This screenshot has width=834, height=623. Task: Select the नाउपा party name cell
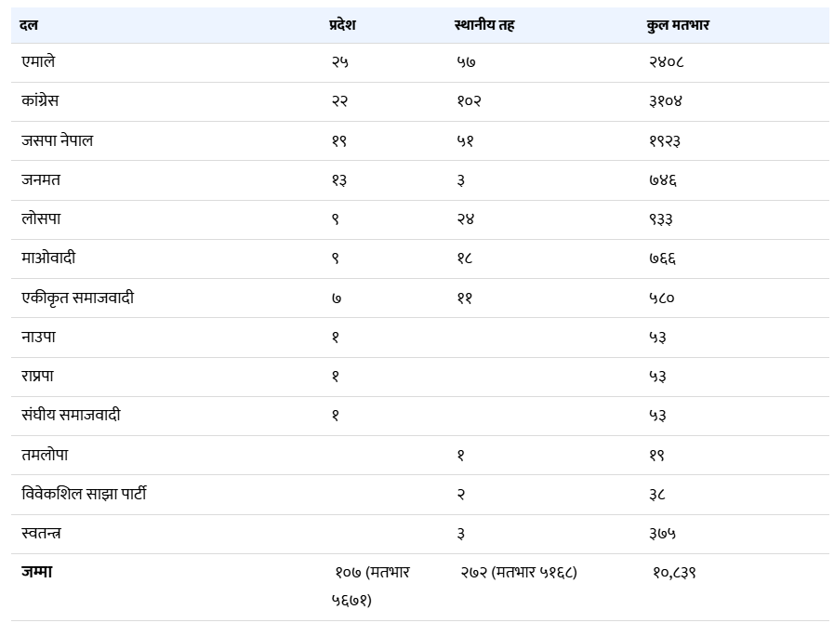(x=38, y=338)
